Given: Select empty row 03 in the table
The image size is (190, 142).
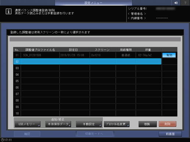Looking at the screenshot, I should point(87,68).
